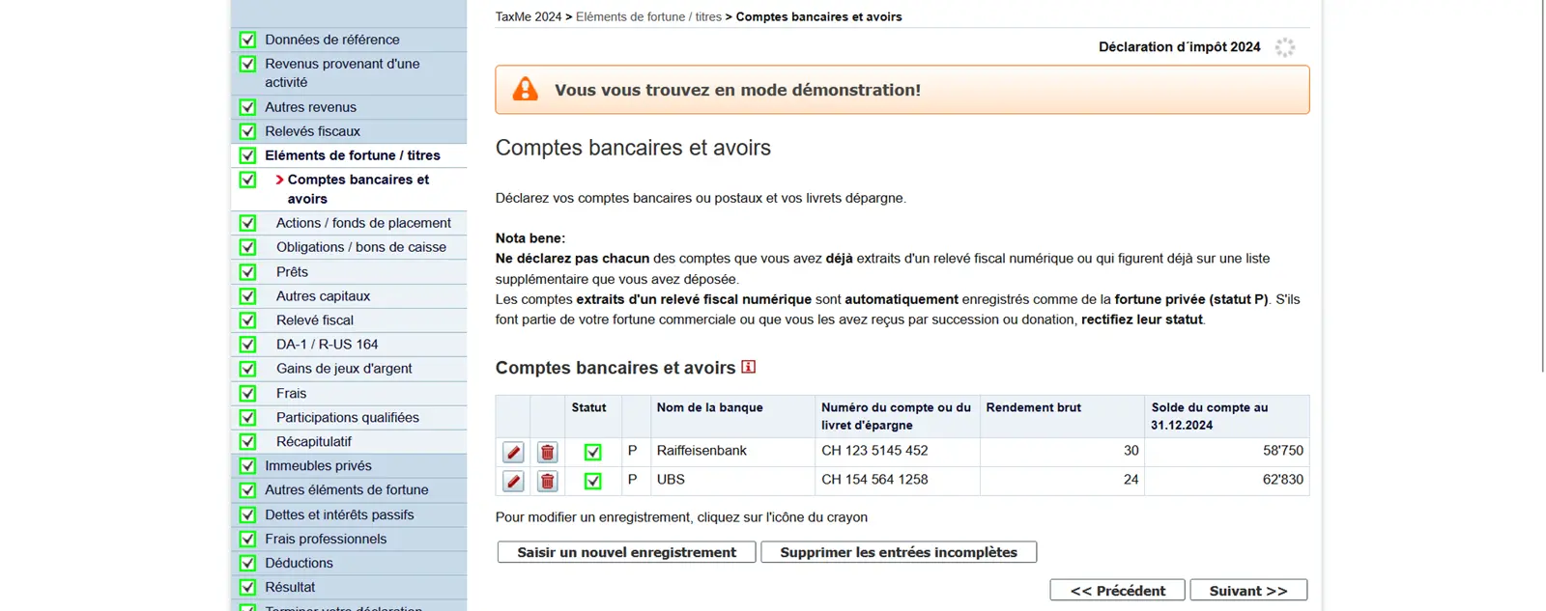The image size is (1546, 611).
Task: Click Rendement brut column header
Action: [x=1062, y=416]
